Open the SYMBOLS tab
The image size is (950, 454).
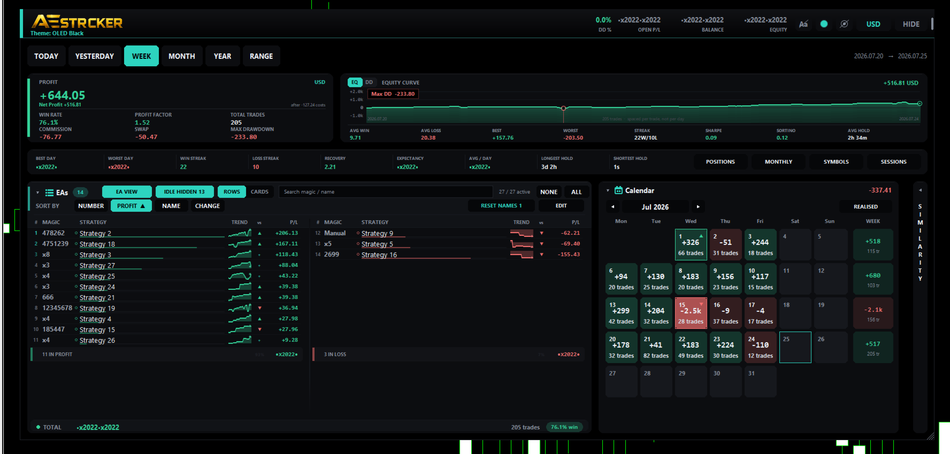pyautogui.click(x=836, y=161)
